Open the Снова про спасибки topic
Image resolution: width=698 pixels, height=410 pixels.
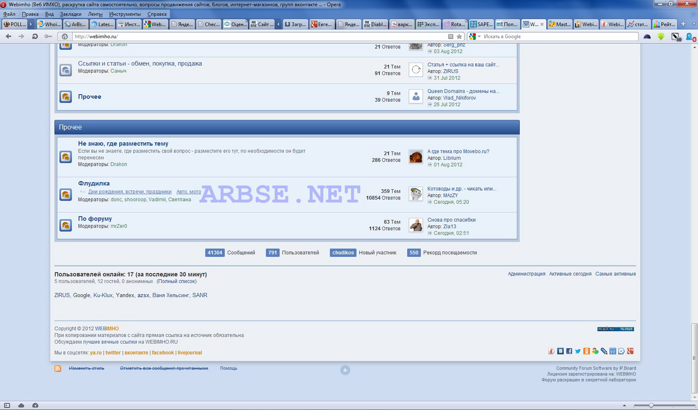point(451,220)
